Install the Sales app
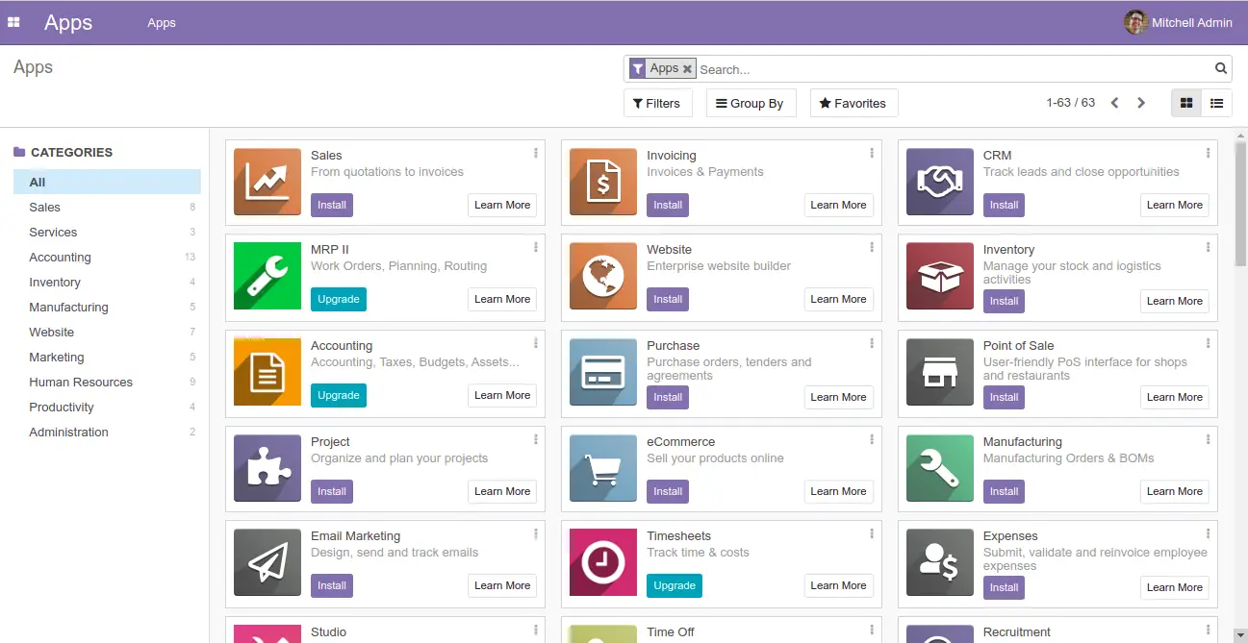The width and height of the screenshot is (1248, 643). 332,205
